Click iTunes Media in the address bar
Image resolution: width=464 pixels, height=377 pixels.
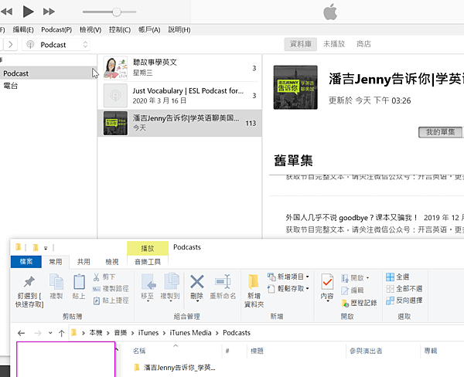pos(190,333)
